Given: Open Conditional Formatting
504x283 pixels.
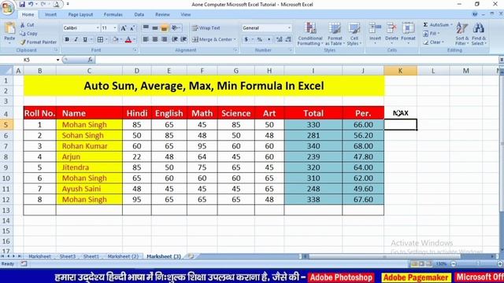Looking at the screenshot, I should tap(310, 34).
